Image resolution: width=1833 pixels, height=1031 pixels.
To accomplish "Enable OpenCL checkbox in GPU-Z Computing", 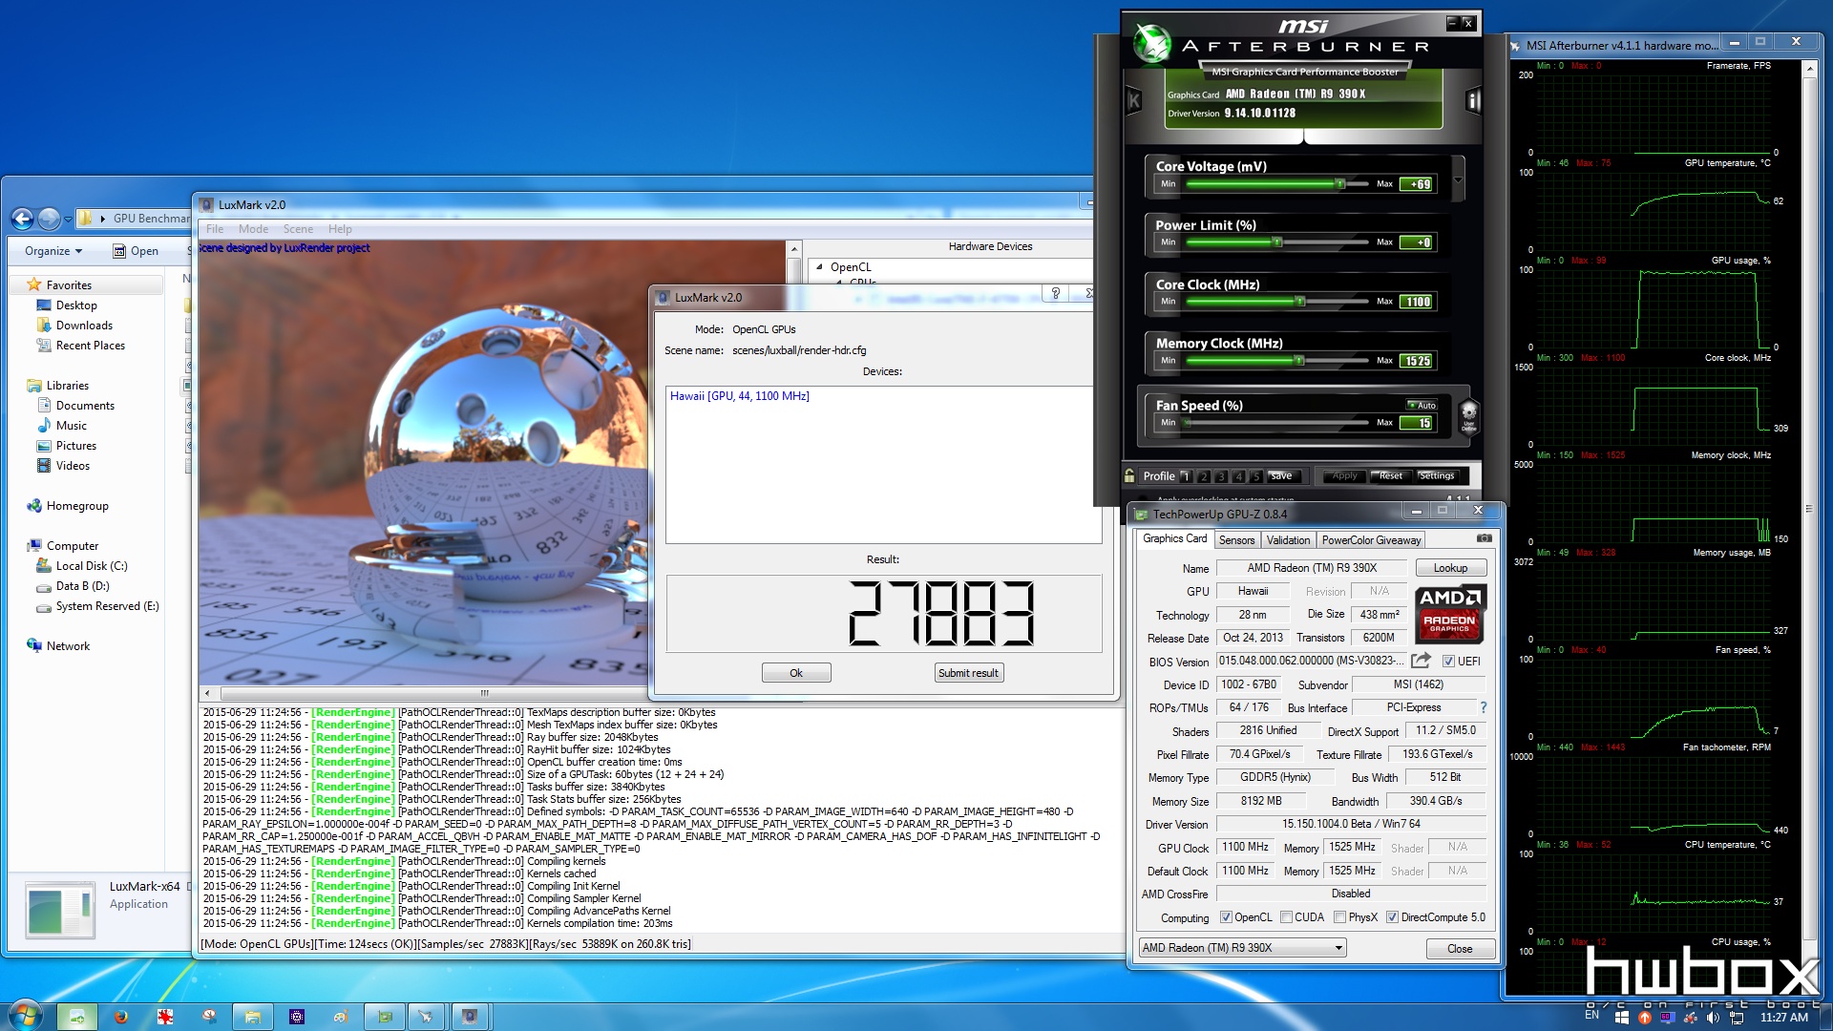I will tap(1230, 916).
